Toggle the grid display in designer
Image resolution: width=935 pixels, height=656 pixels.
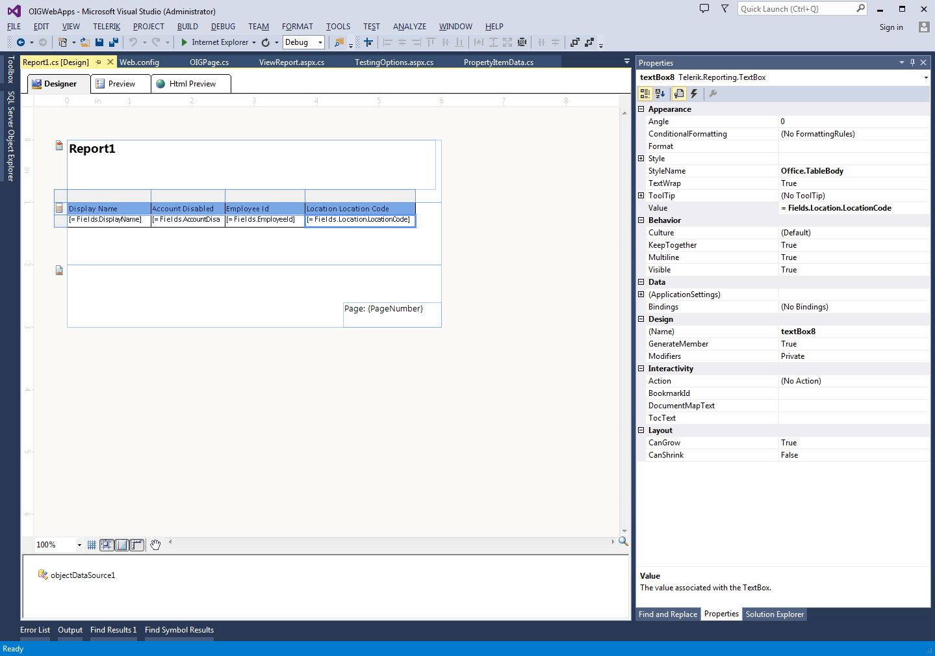pyautogui.click(x=92, y=545)
